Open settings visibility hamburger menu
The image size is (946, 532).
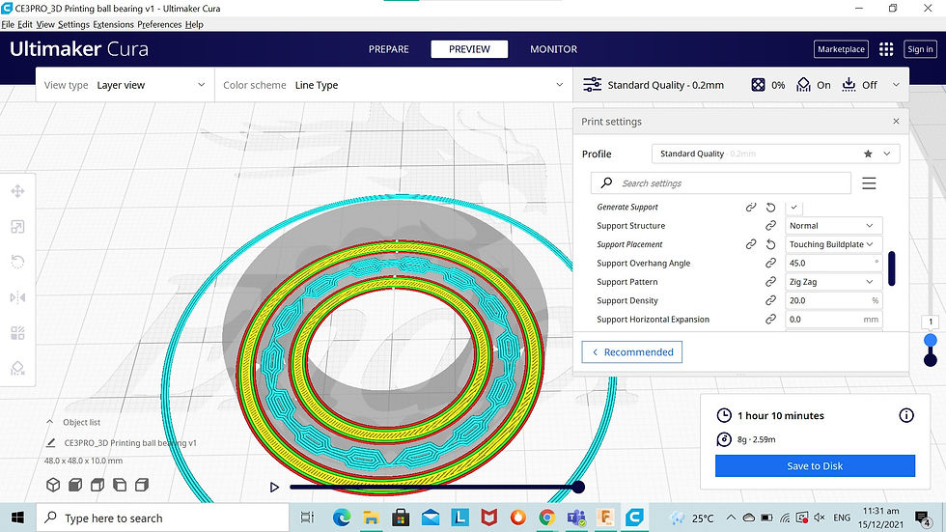(x=869, y=183)
